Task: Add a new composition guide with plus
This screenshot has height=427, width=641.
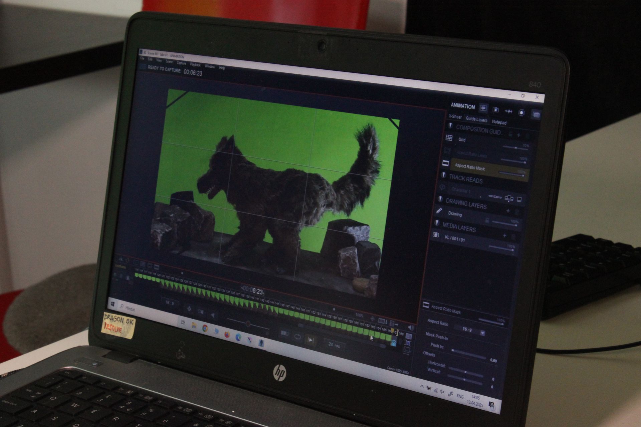Action: [519, 135]
